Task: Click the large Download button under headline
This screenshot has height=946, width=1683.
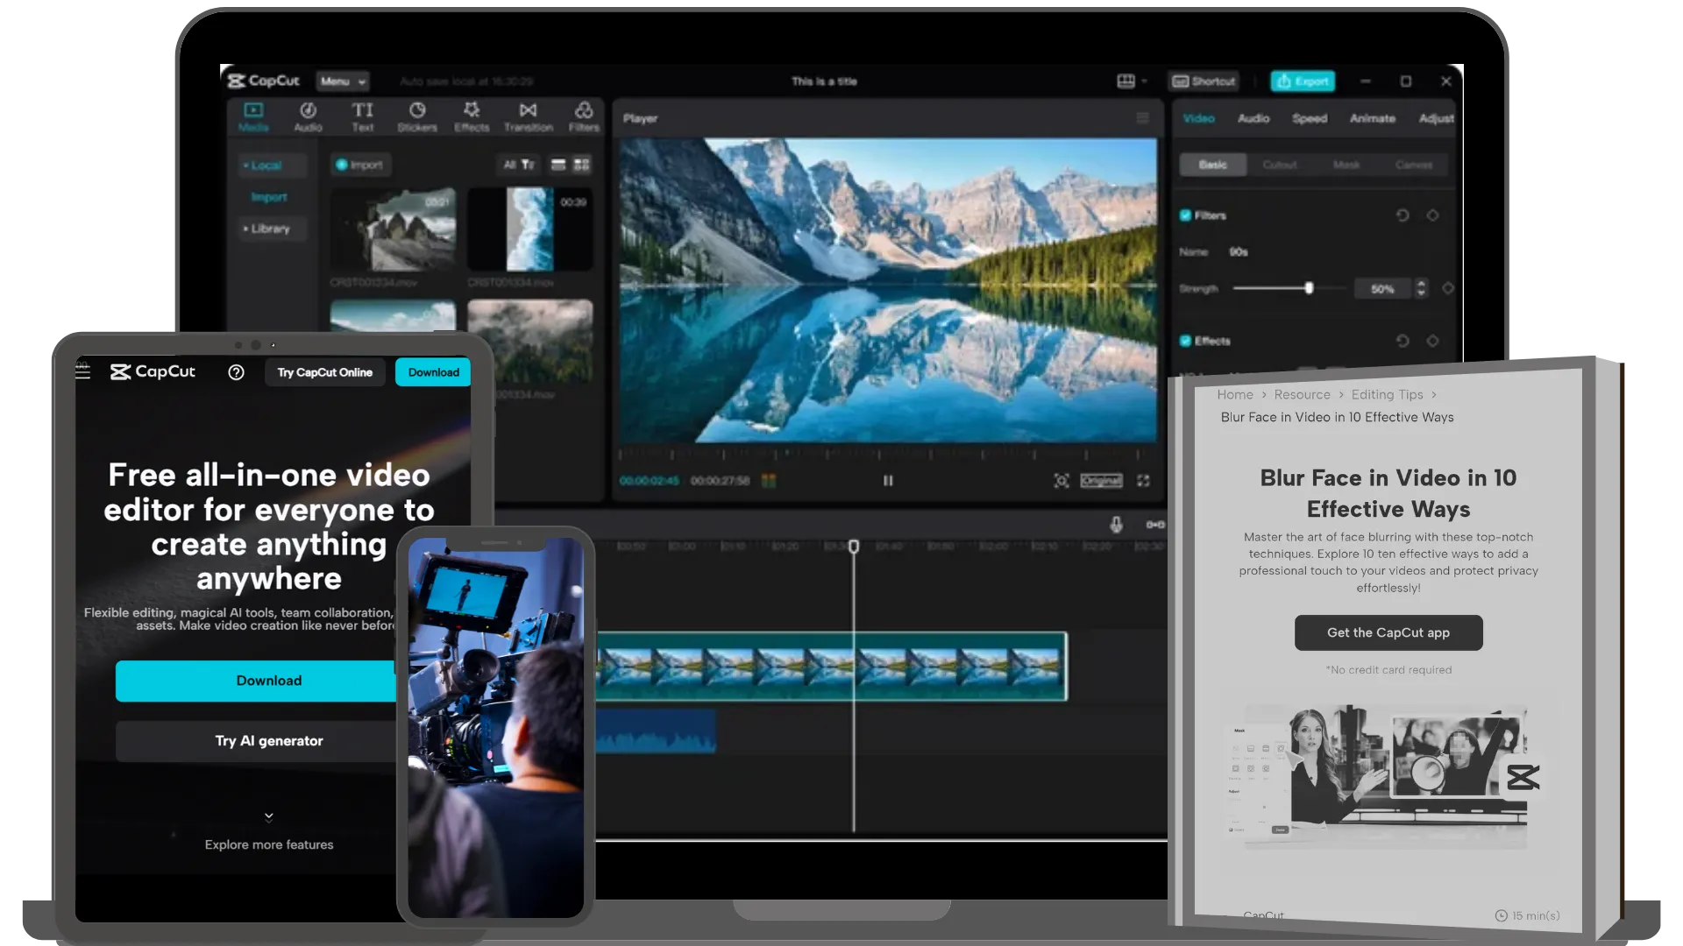Action: (x=256, y=681)
